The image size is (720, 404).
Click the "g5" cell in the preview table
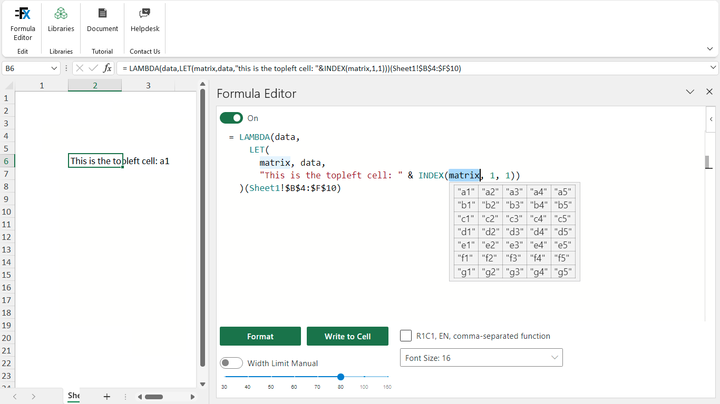(563, 272)
